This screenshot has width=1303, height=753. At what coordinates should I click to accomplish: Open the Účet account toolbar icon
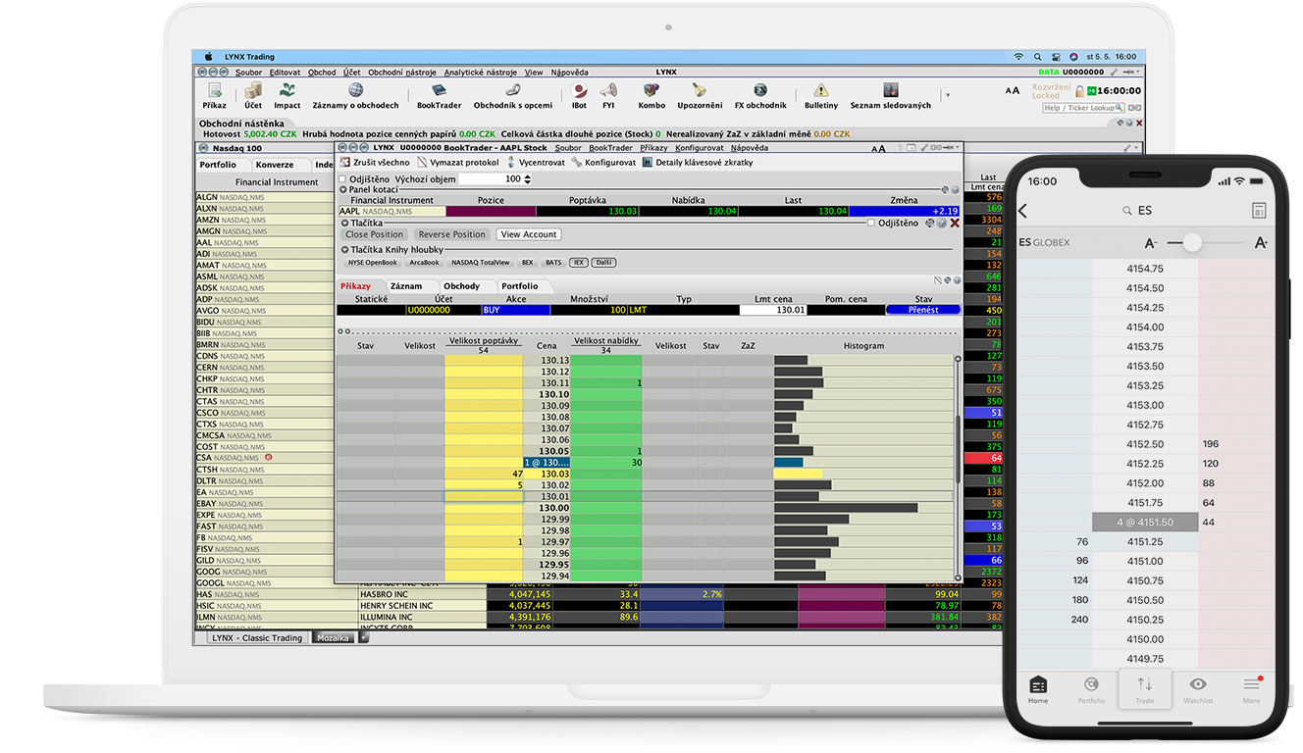(253, 95)
